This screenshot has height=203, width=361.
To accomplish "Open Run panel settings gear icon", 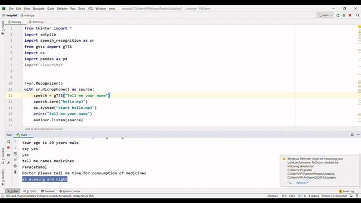I will point(352,135).
